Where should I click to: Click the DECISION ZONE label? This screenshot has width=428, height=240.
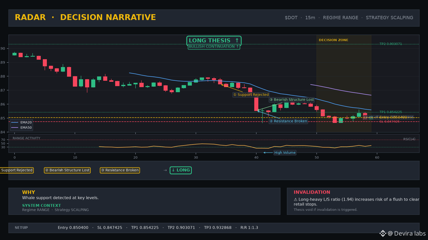(x=333, y=40)
